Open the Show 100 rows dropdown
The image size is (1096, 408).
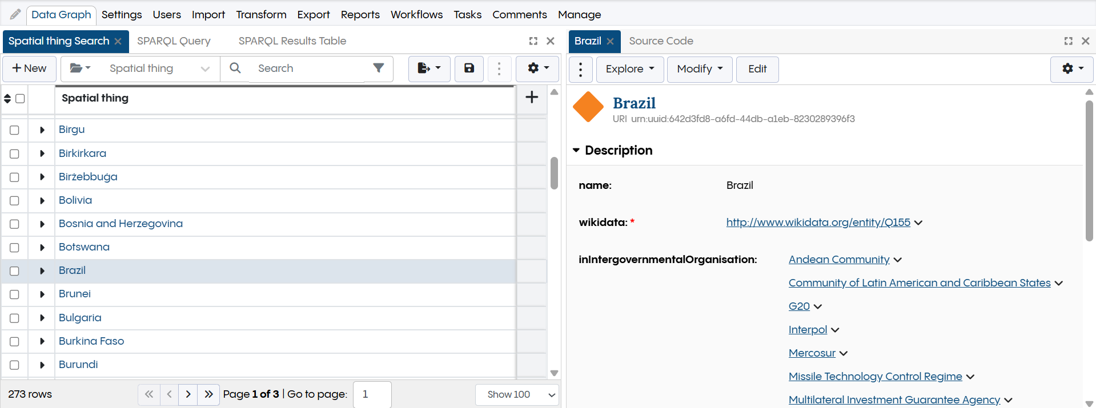[516, 394]
